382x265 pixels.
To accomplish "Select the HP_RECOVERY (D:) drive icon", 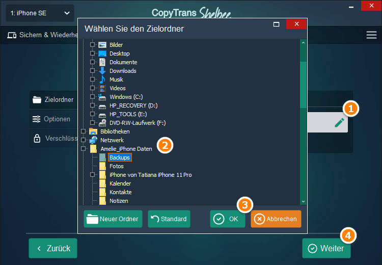I will (102, 107).
